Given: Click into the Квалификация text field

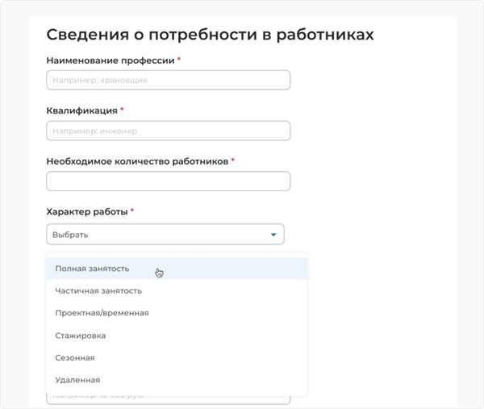Looking at the screenshot, I should [x=169, y=131].
